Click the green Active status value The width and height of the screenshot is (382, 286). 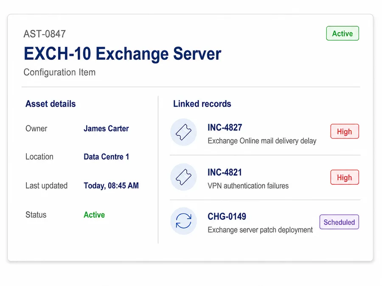pos(94,215)
